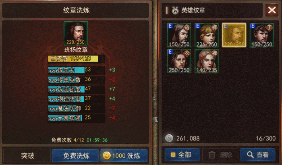Select the 226/250 blonde hero emblem
Screen dimensions: 282x165
coord(206,35)
